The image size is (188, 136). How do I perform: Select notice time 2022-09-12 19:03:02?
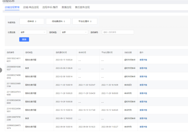pyautogui.click(x=64, y=118)
